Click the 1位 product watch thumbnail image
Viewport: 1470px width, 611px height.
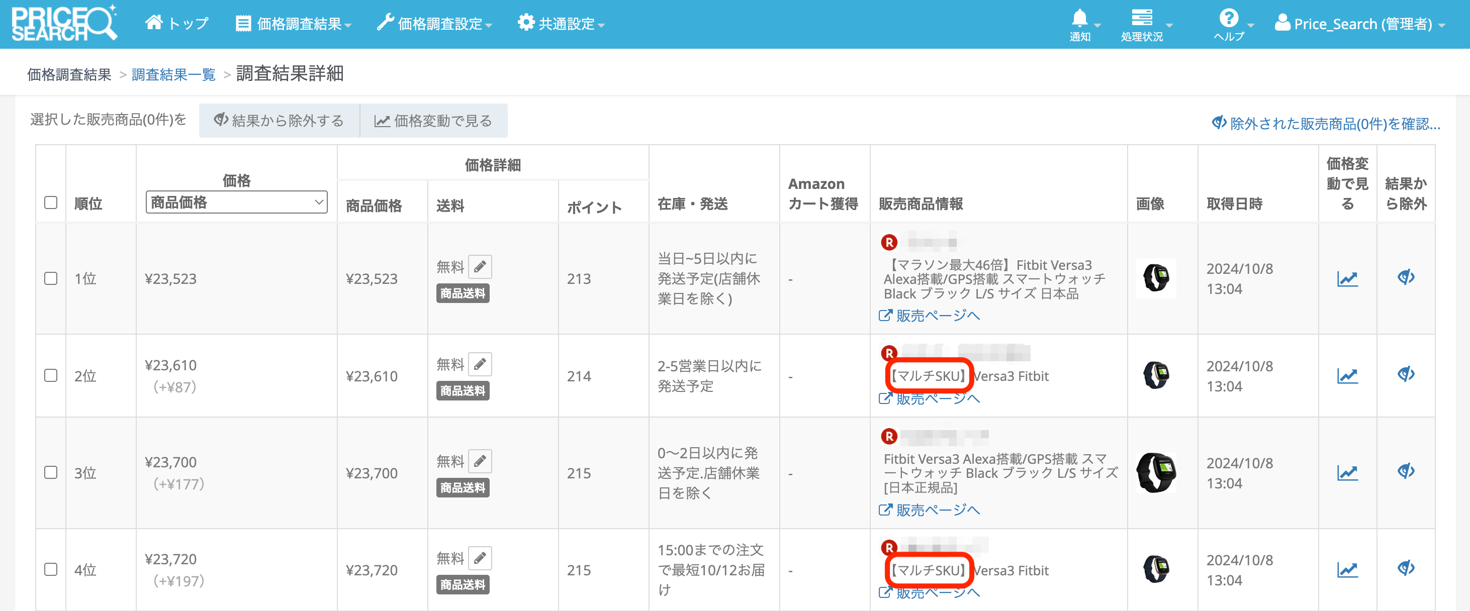click(1156, 278)
